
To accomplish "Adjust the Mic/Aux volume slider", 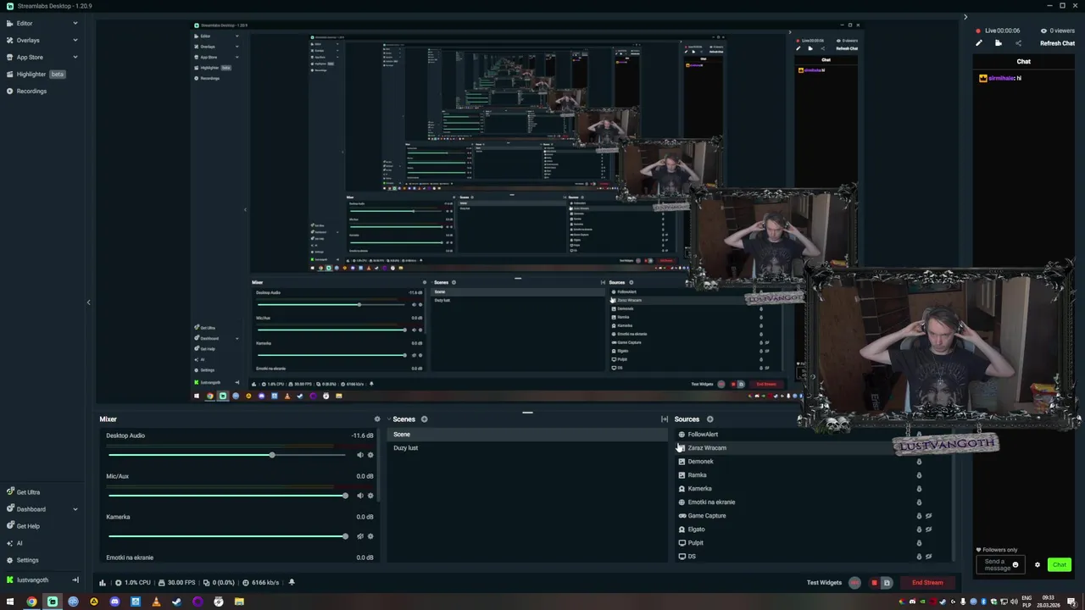I will pos(226,496).
